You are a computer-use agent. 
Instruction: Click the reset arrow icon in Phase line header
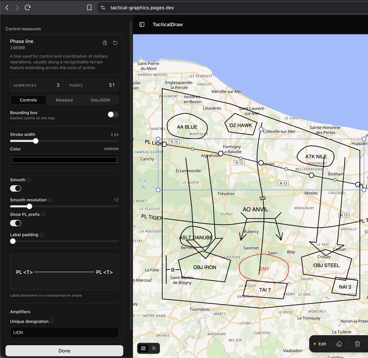[115, 43]
